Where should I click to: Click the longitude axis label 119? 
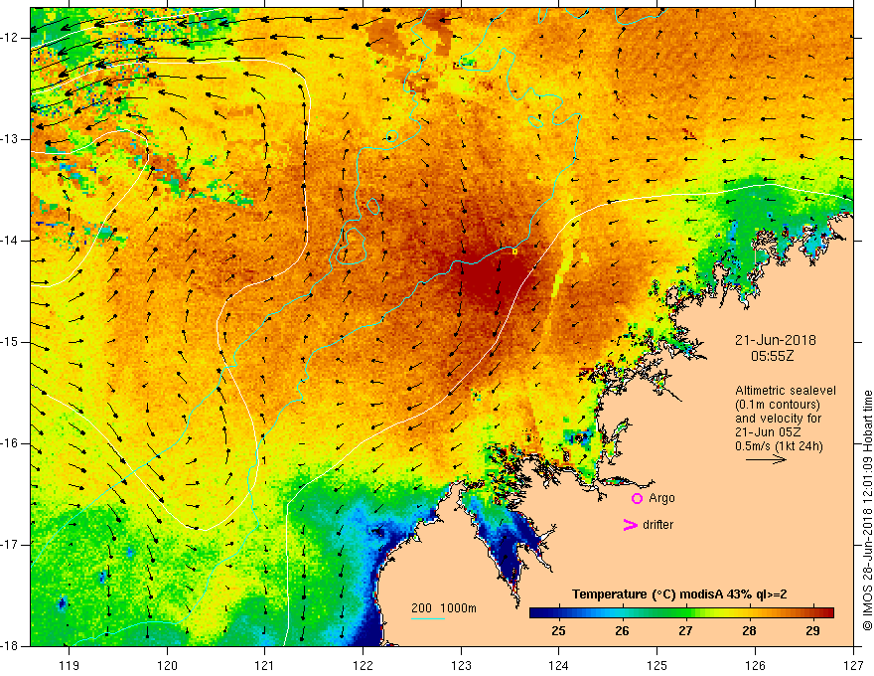click(x=70, y=665)
